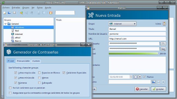This screenshot has width=177, height=99.
Task: Click the save attachment floppy icon
Action: (x=158, y=82)
